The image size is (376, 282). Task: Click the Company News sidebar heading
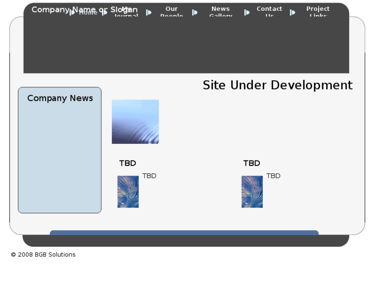pyautogui.click(x=60, y=98)
